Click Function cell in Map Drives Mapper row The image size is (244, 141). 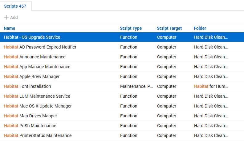click(x=129, y=116)
